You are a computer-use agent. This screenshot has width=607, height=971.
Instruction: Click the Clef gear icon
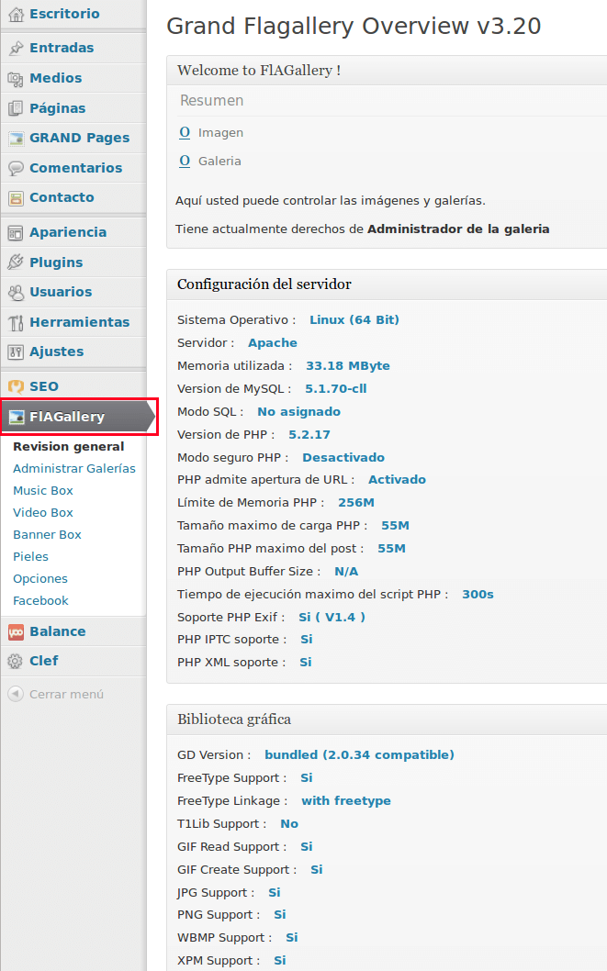coord(16,662)
